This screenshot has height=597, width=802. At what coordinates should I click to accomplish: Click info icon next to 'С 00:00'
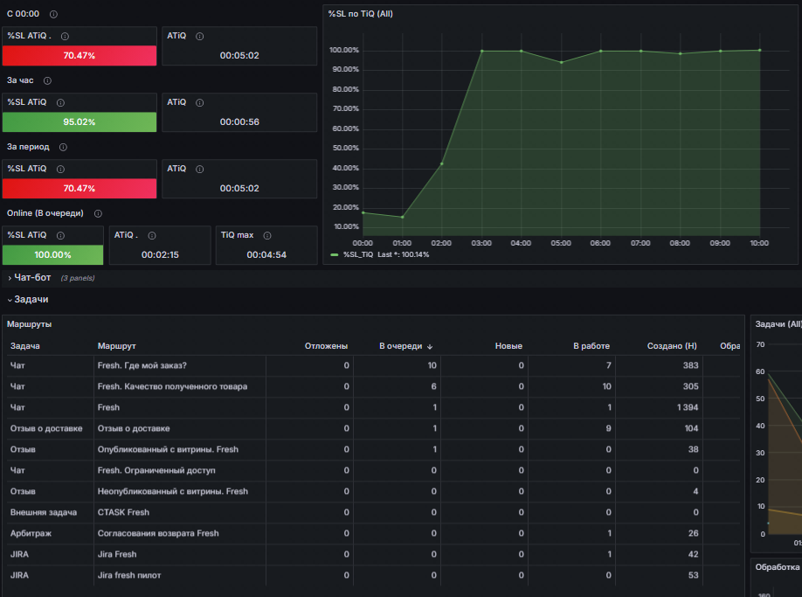coord(53,14)
